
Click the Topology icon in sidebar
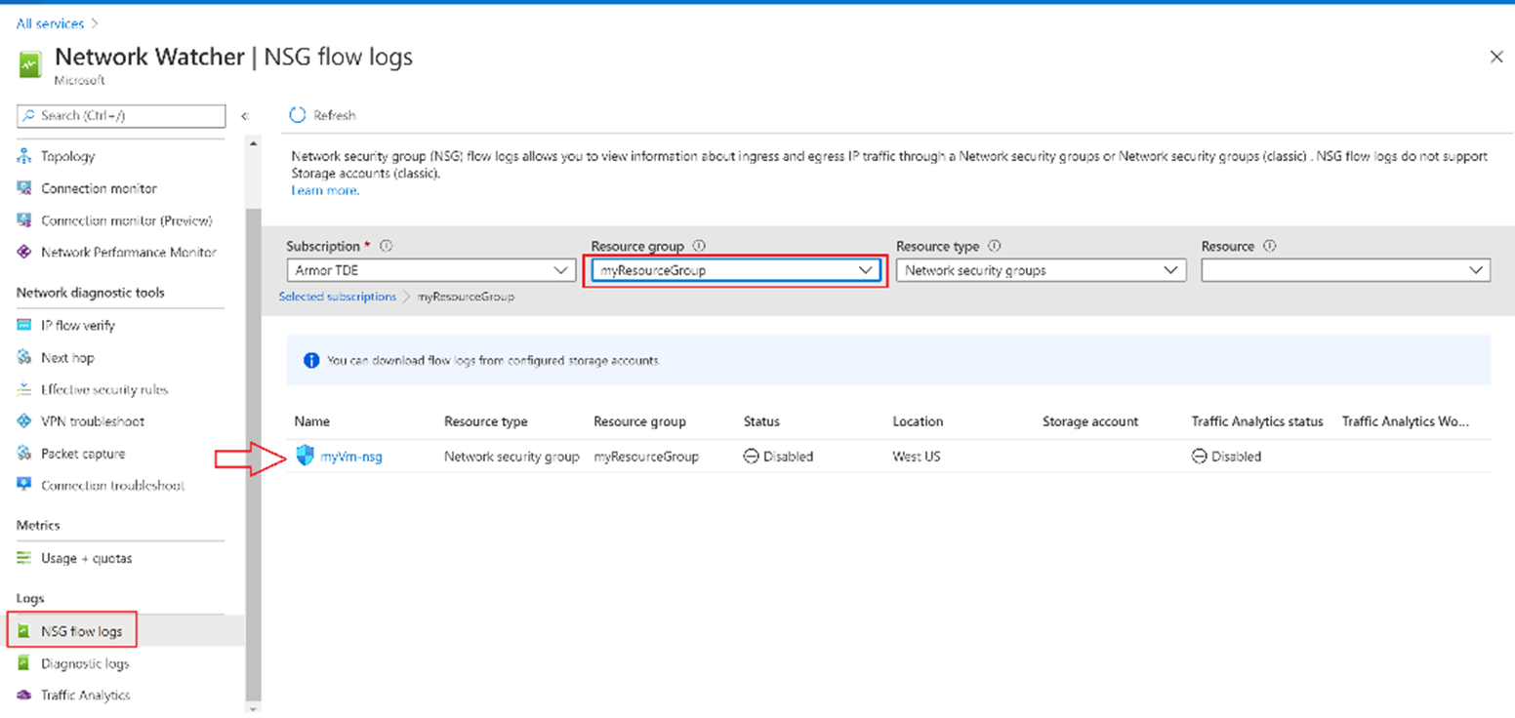click(24, 156)
